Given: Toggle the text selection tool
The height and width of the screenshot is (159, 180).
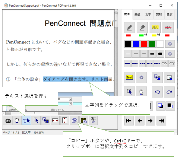Looking at the screenshot, I should (x=27, y=120).
